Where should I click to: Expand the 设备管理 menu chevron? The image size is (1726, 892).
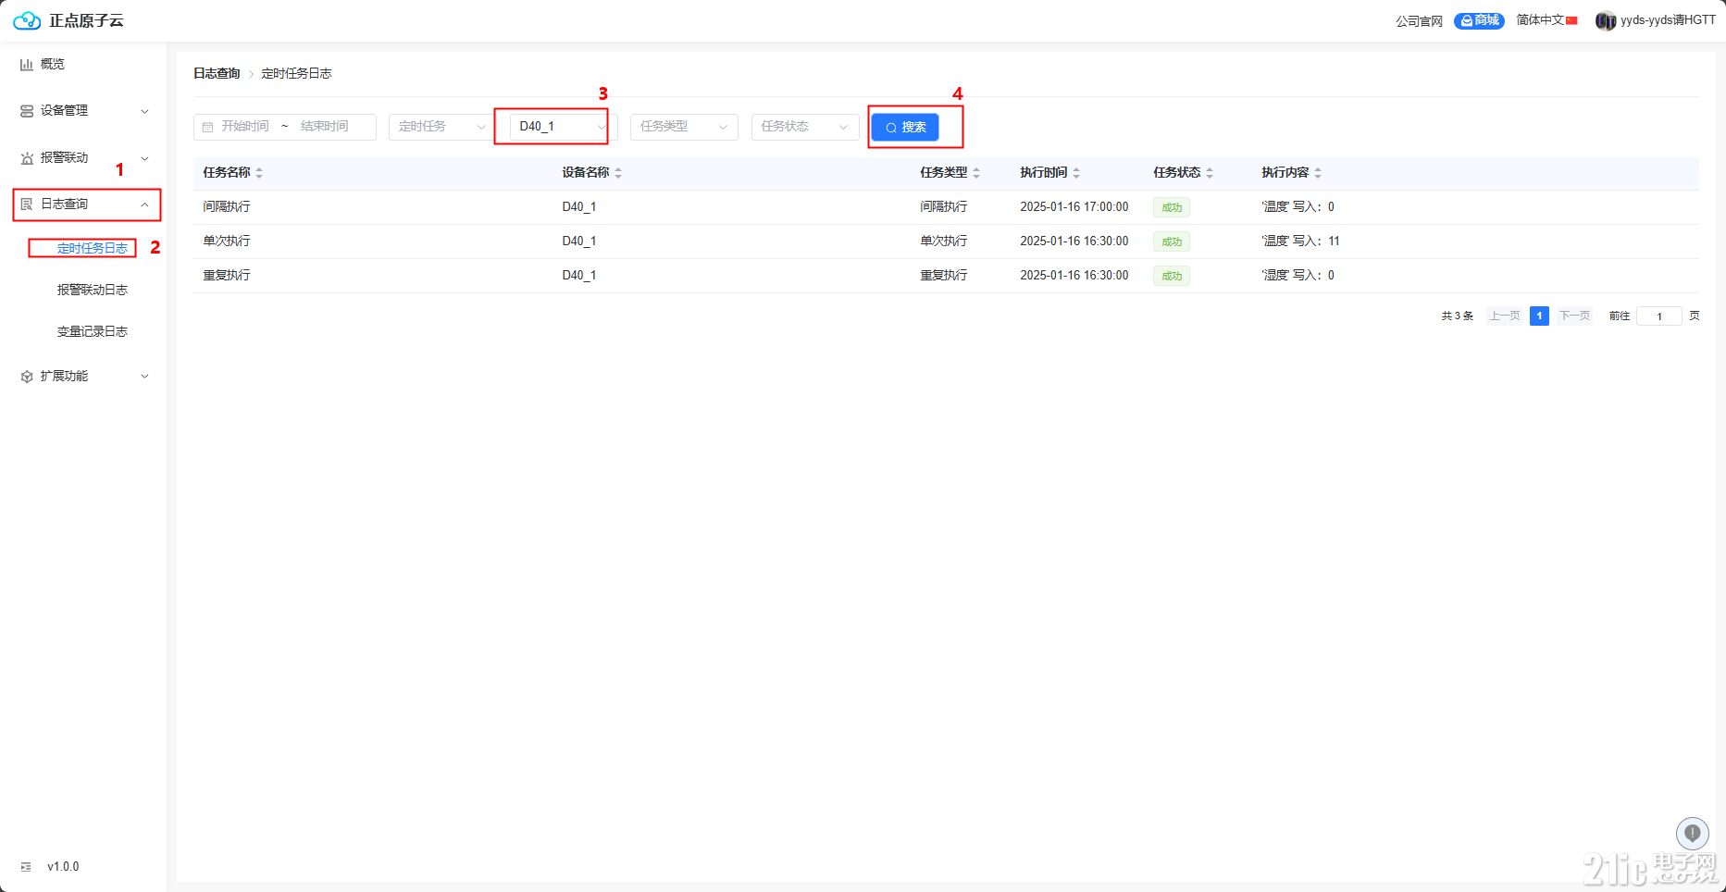(x=144, y=111)
